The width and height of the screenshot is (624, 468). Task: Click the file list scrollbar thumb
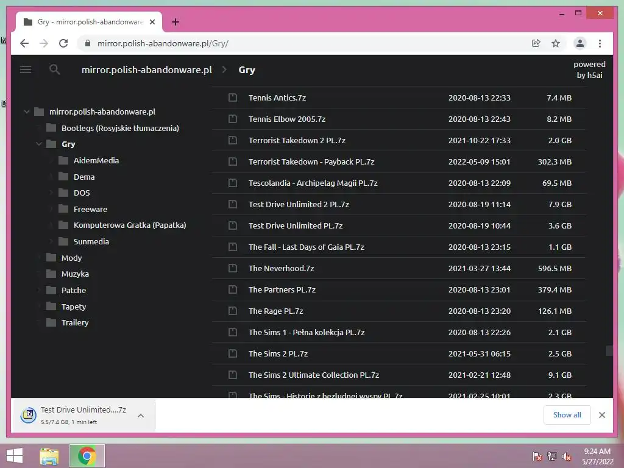tap(609, 350)
